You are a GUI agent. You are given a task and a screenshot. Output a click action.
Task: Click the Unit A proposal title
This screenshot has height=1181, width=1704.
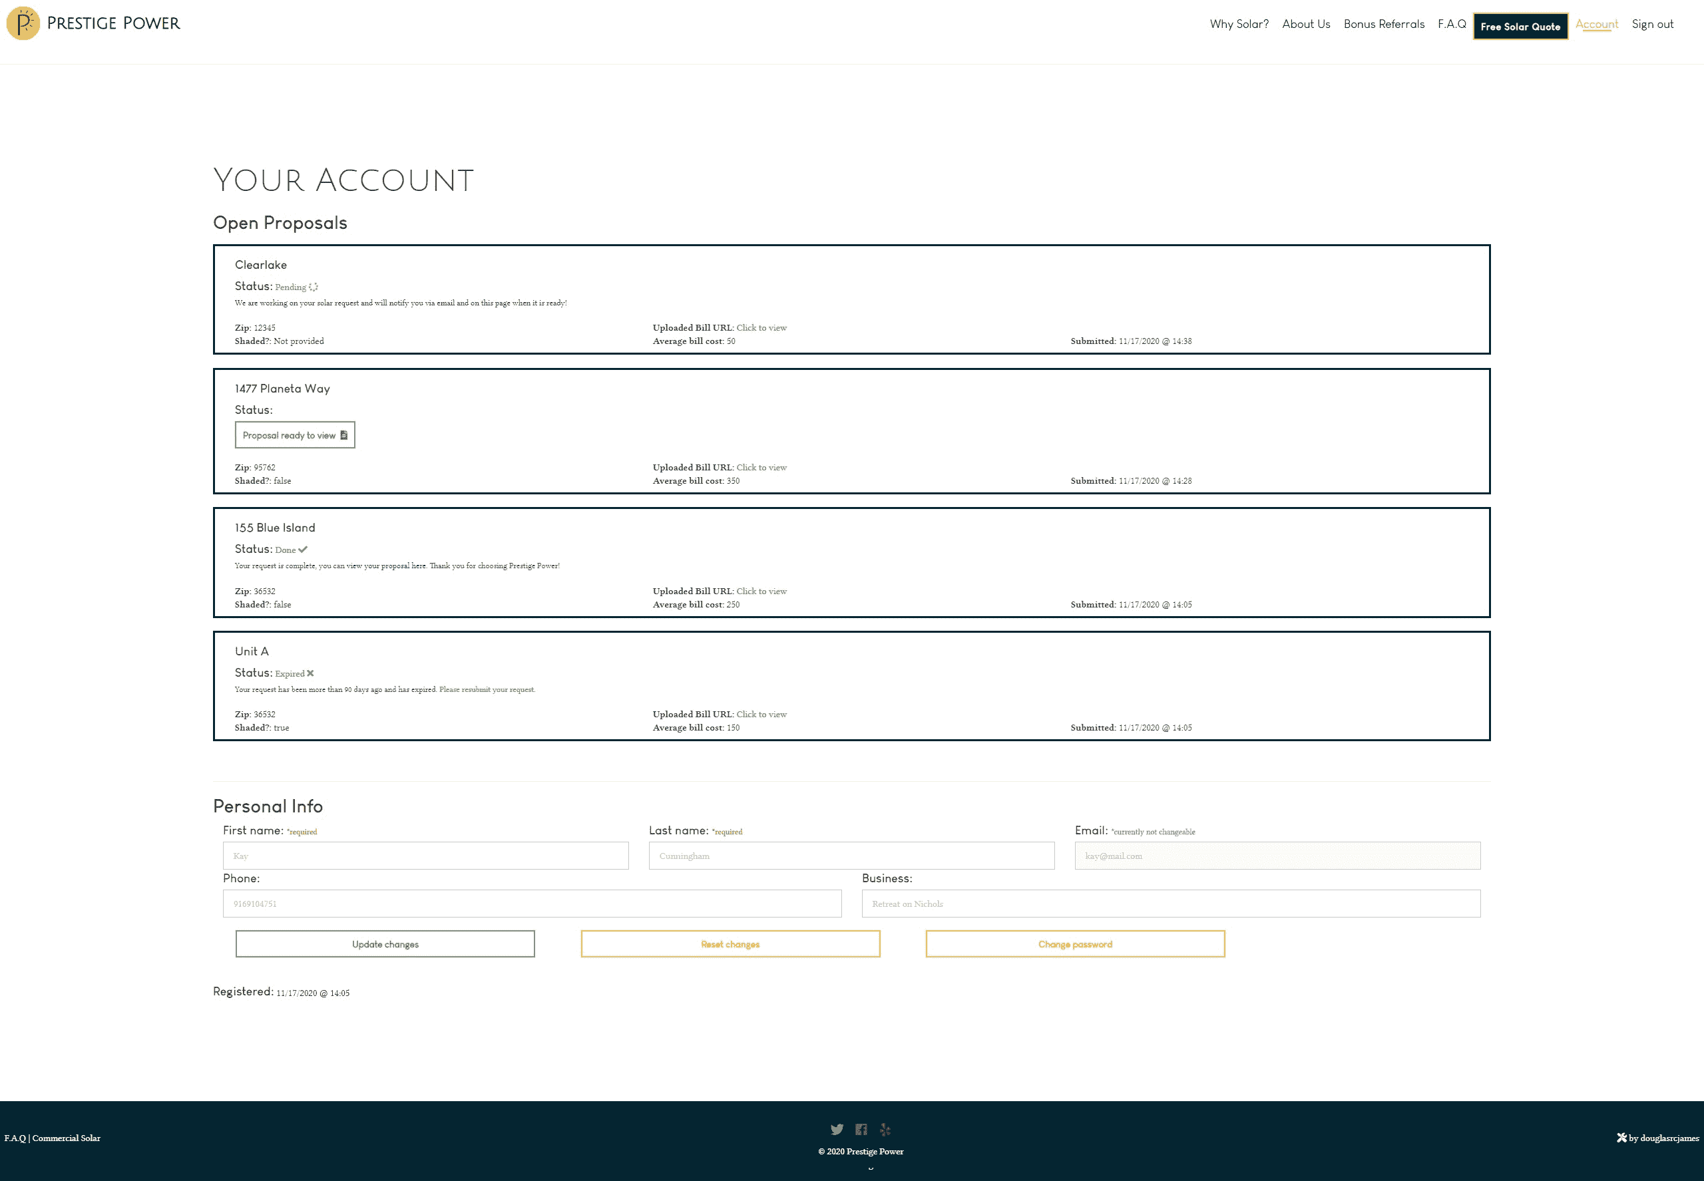pyautogui.click(x=252, y=651)
